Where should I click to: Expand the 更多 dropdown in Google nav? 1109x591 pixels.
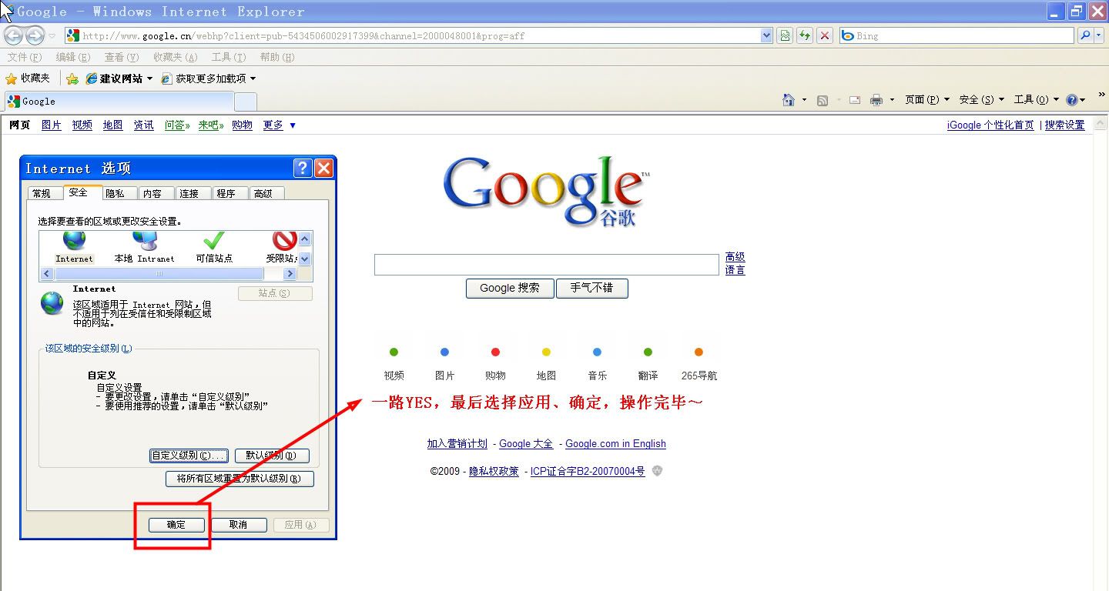click(279, 125)
